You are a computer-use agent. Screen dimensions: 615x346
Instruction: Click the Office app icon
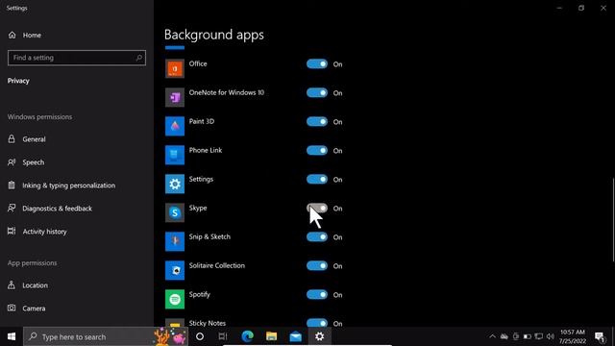point(175,68)
